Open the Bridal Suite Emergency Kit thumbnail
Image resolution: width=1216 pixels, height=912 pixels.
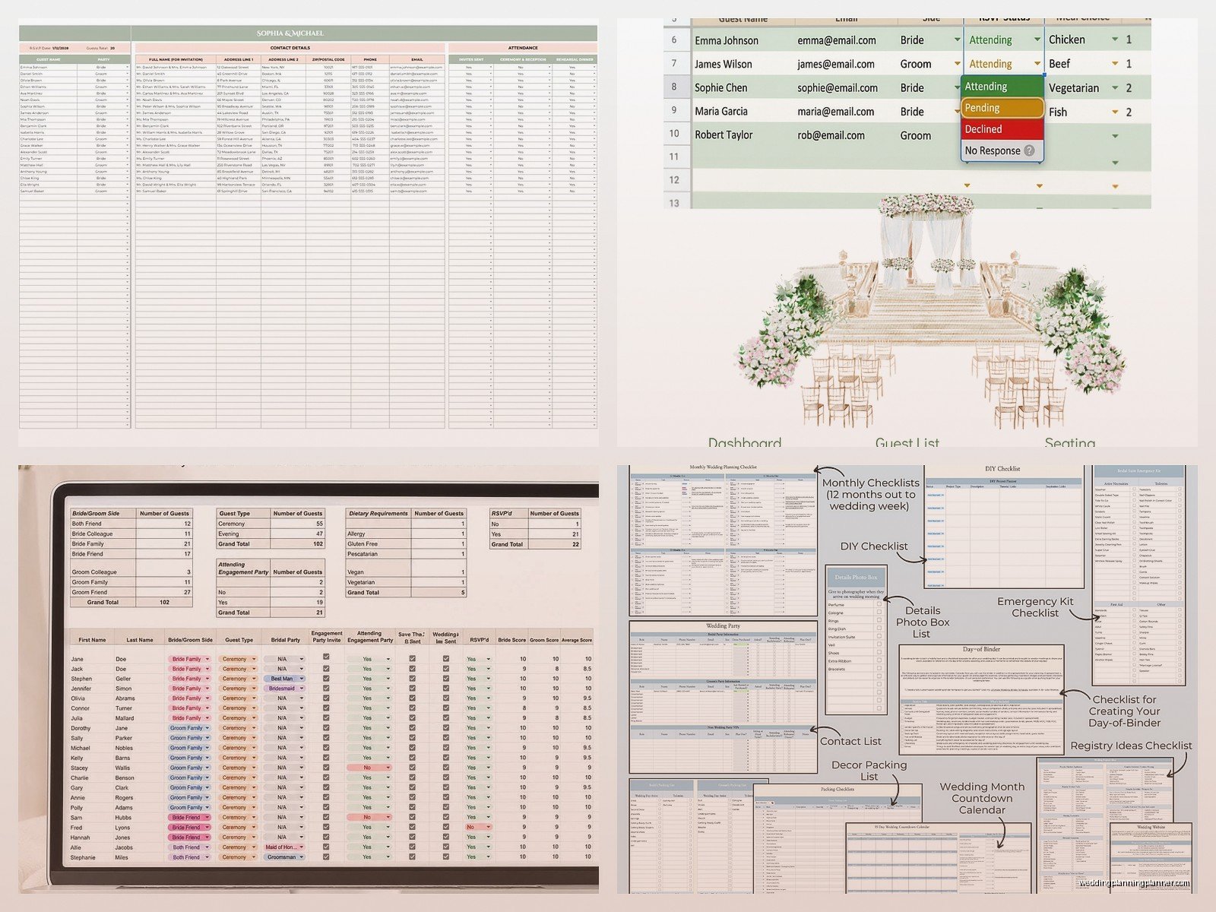pos(1138,575)
